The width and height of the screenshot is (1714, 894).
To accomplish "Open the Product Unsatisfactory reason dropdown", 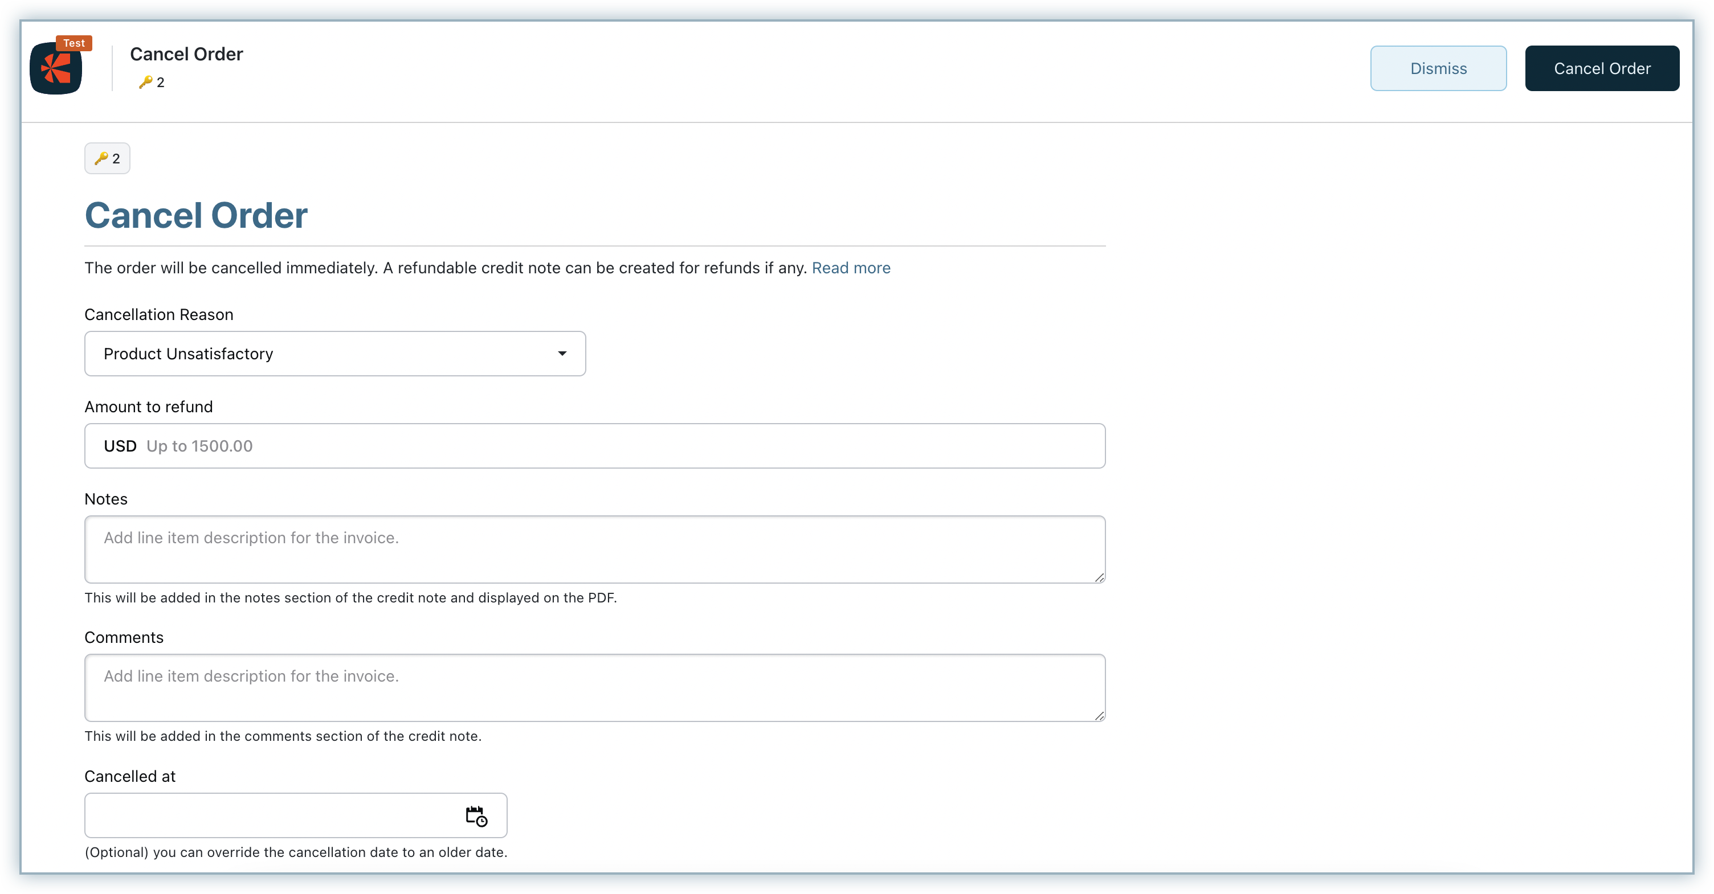I will [x=319, y=354].
